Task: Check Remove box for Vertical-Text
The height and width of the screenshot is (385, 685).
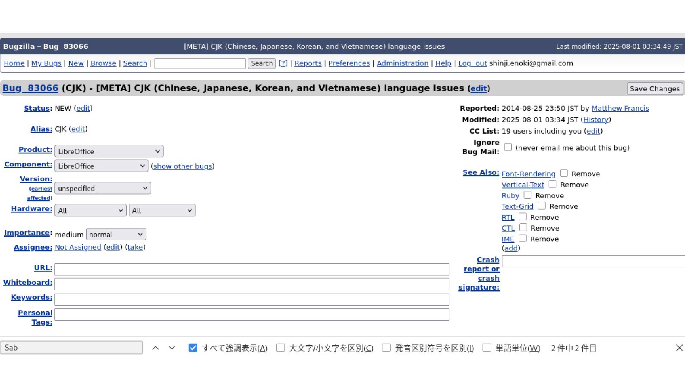Action: (552, 184)
